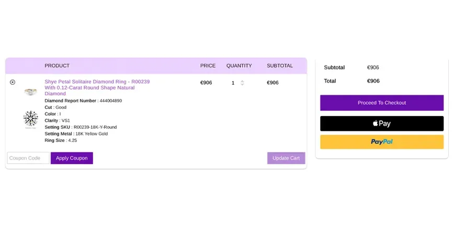The height and width of the screenshot is (226, 455).
Task: Click the QUANTITY column header
Action: (x=239, y=66)
